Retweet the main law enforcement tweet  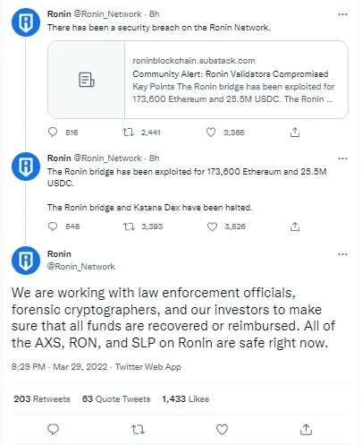click(138, 430)
